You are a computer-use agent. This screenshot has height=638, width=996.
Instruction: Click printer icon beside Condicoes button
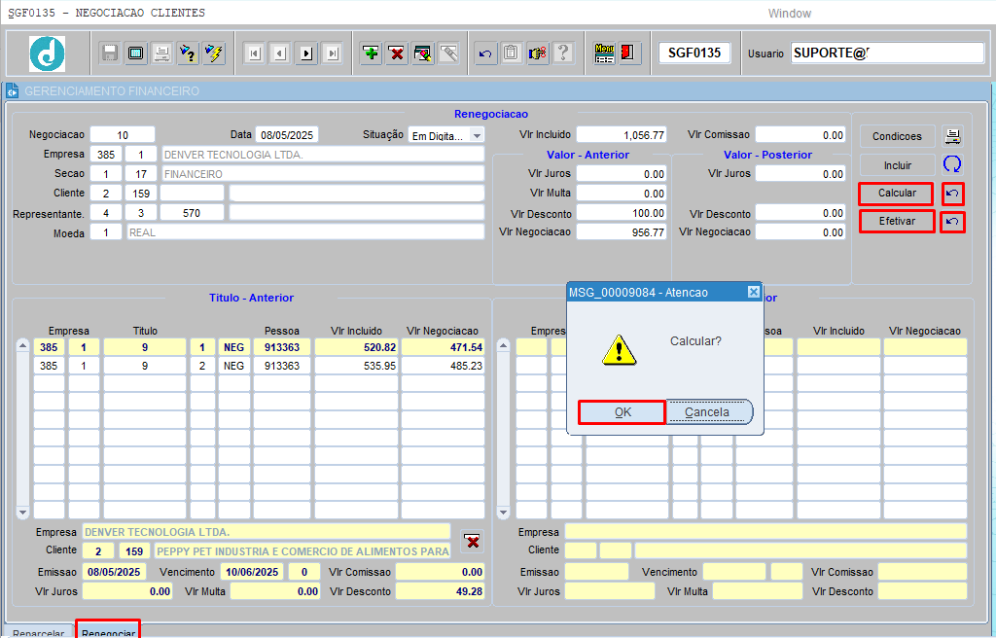point(952,136)
